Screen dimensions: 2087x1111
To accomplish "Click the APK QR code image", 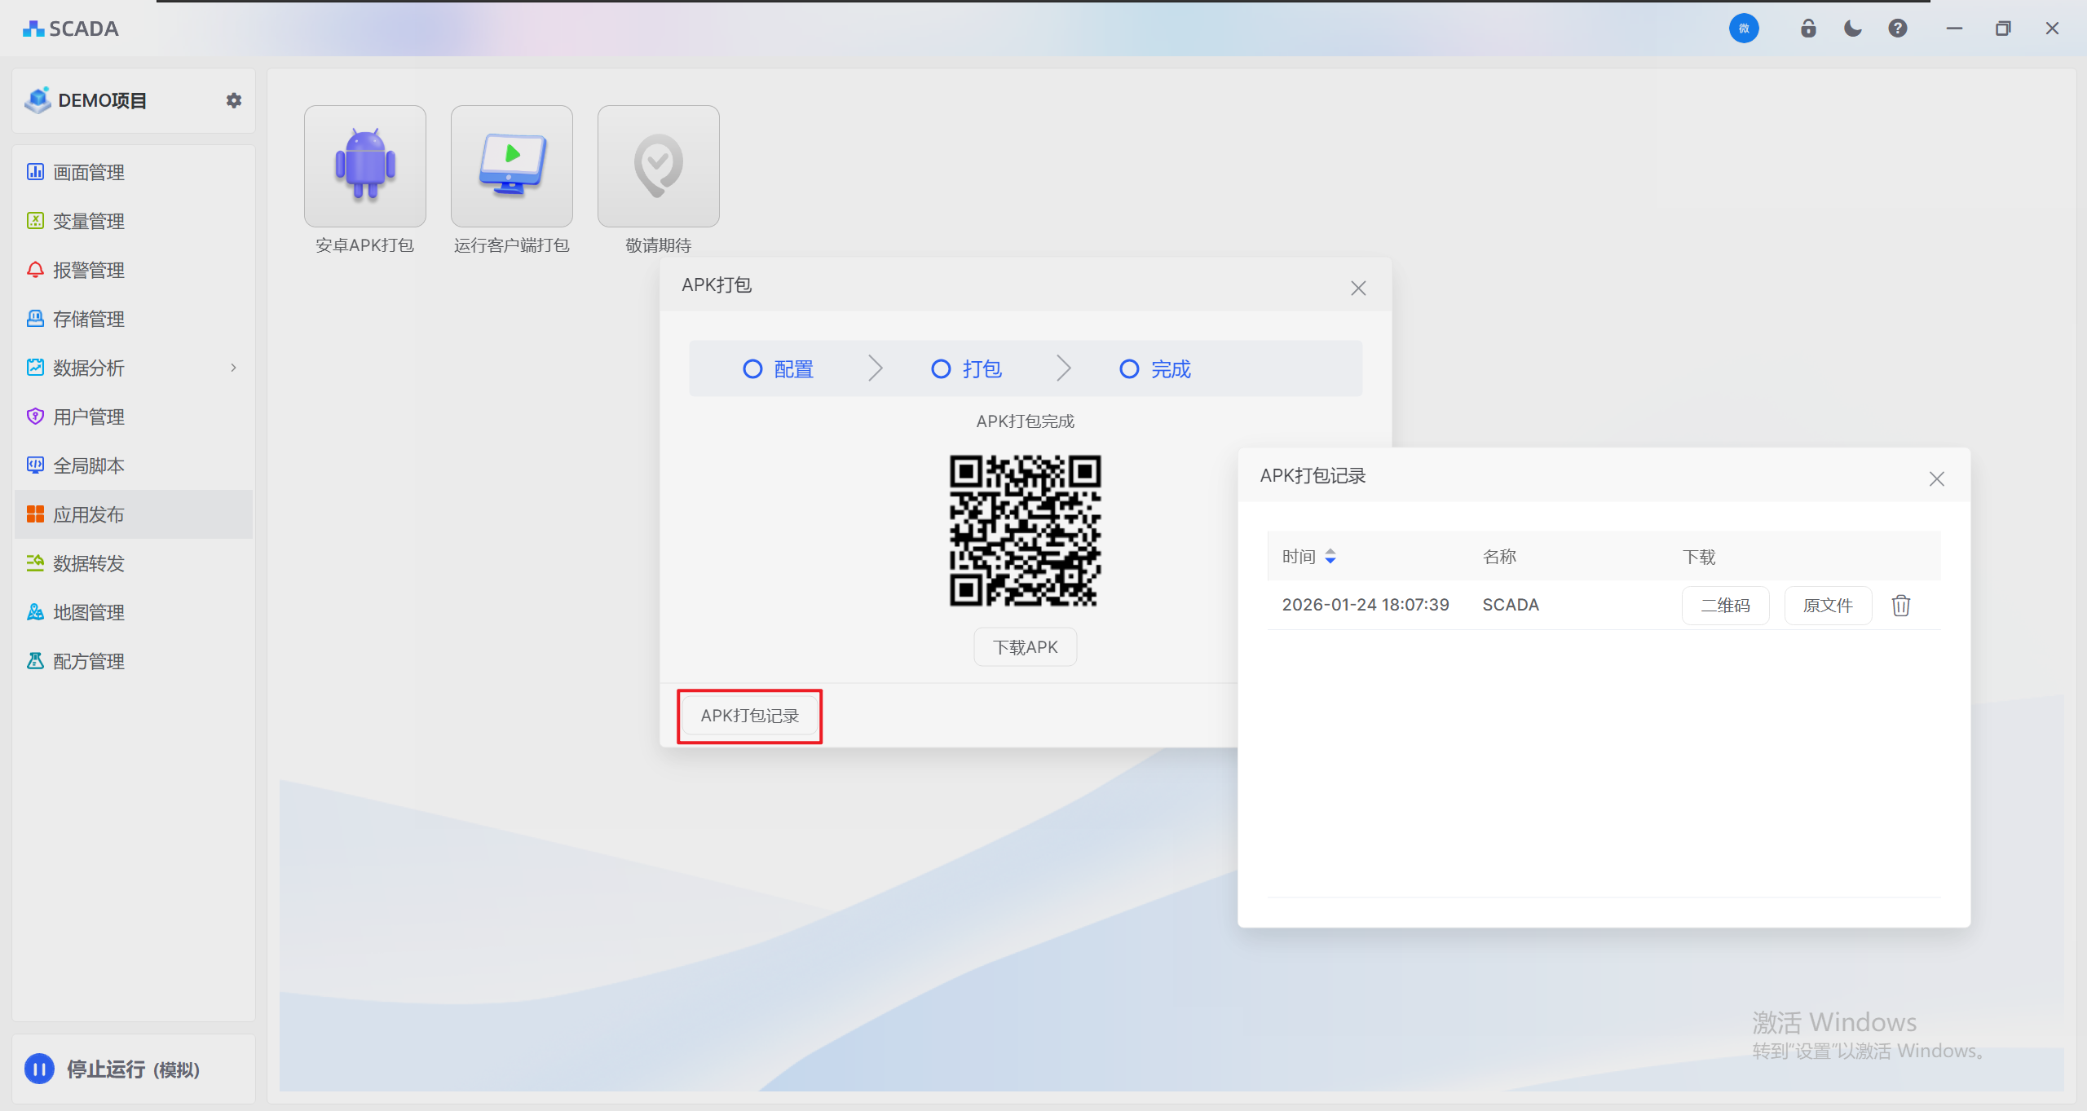I will pos(1025,531).
